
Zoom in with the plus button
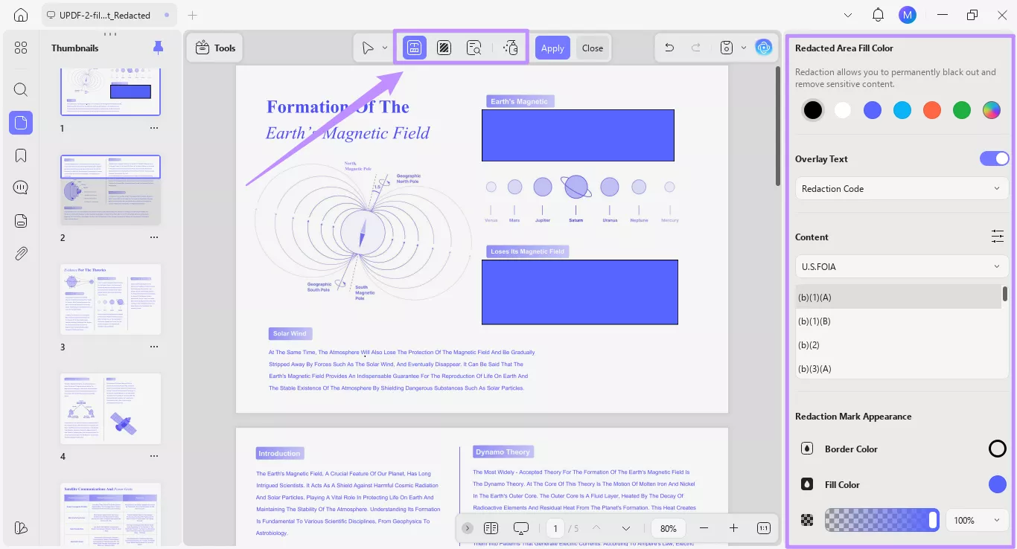coord(733,528)
